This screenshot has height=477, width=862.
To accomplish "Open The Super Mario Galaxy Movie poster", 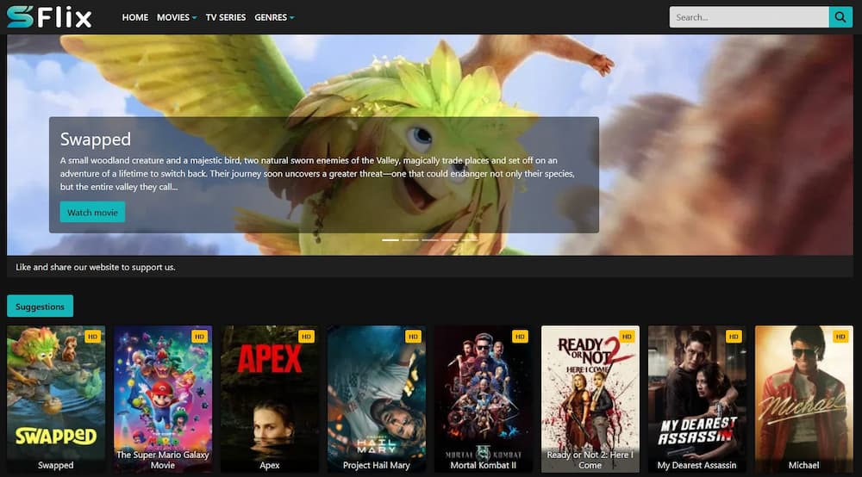I will click(x=163, y=399).
